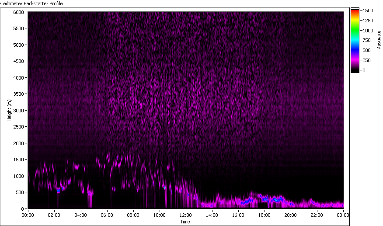
Task: Click the 02:00 time tick label
Action: [54, 215]
